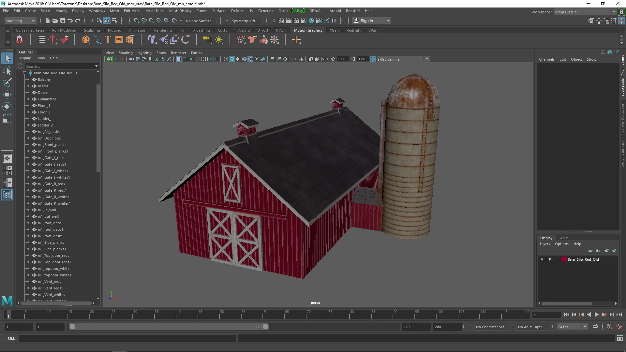Screen dimensions: 626x352
Task: Click the Sign In button
Action: (x=366, y=21)
